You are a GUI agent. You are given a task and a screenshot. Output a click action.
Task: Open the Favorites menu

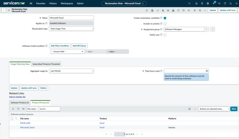[x=41, y=3]
